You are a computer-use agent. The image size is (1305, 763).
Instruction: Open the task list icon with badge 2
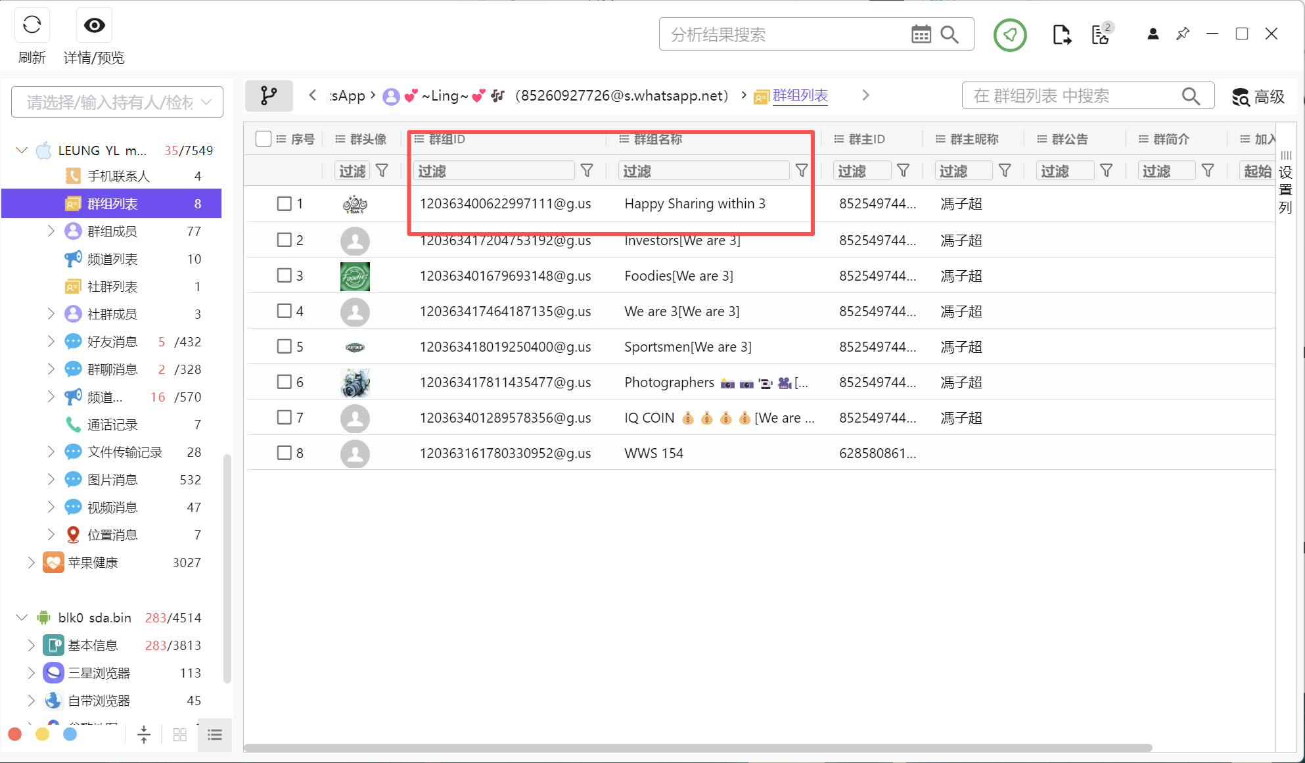coord(1101,35)
